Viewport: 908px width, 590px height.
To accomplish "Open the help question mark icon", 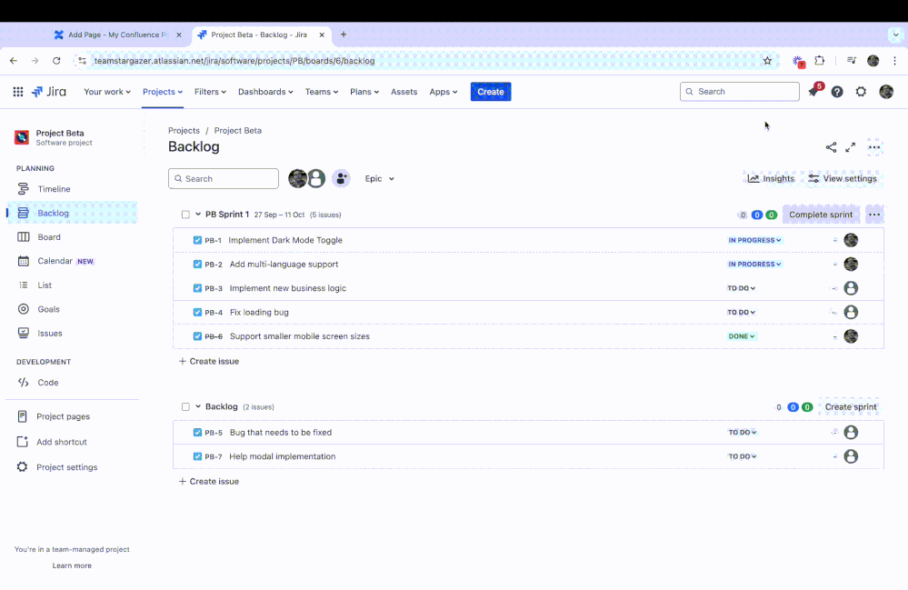I will pyautogui.click(x=837, y=92).
